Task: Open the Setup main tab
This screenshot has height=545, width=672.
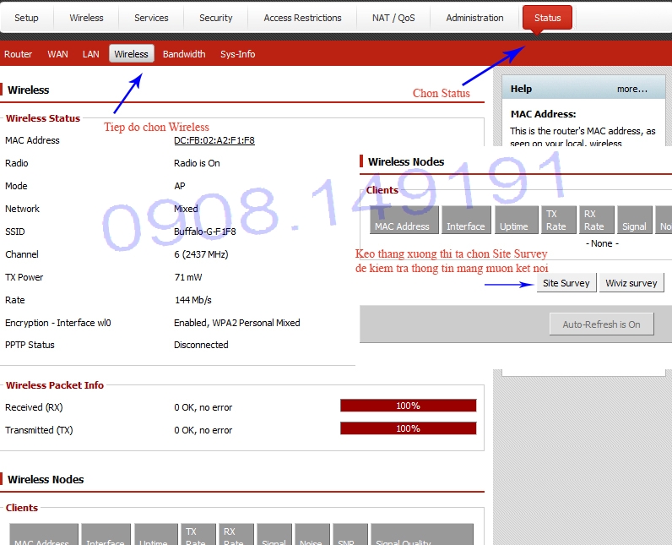Action: coord(27,18)
